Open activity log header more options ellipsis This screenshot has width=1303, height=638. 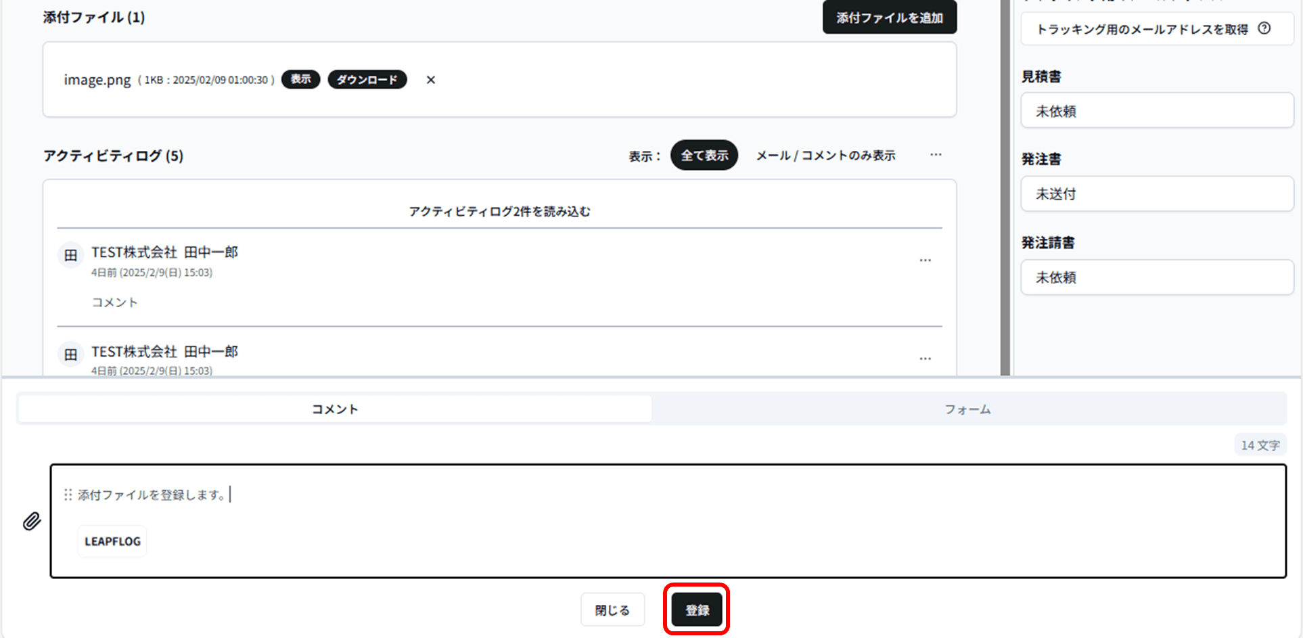point(935,155)
